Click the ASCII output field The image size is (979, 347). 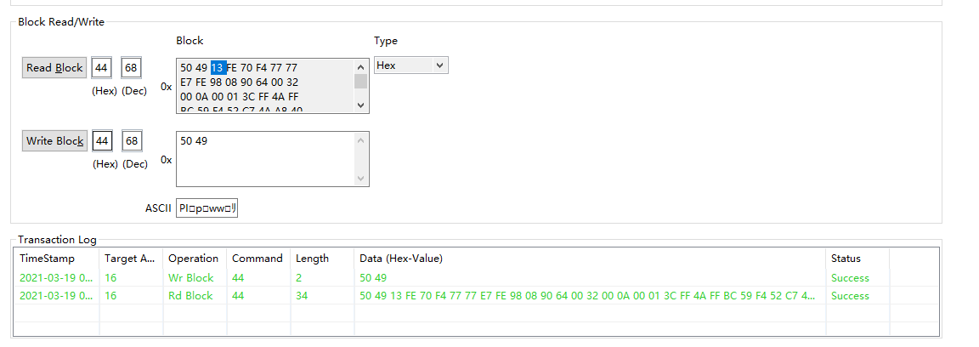[x=207, y=208]
